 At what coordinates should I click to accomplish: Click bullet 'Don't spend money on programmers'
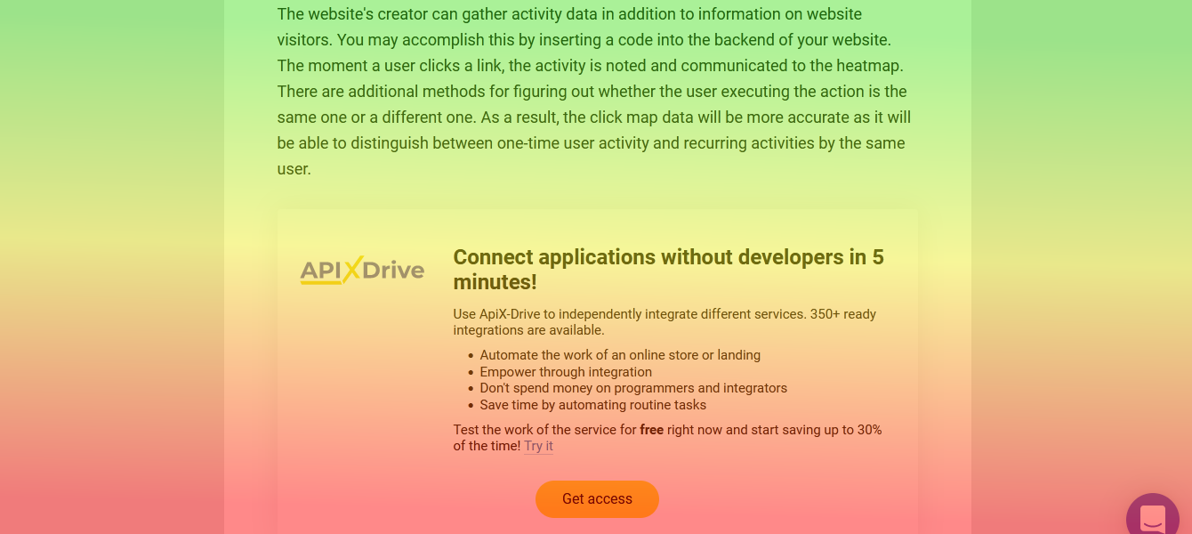click(633, 388)
